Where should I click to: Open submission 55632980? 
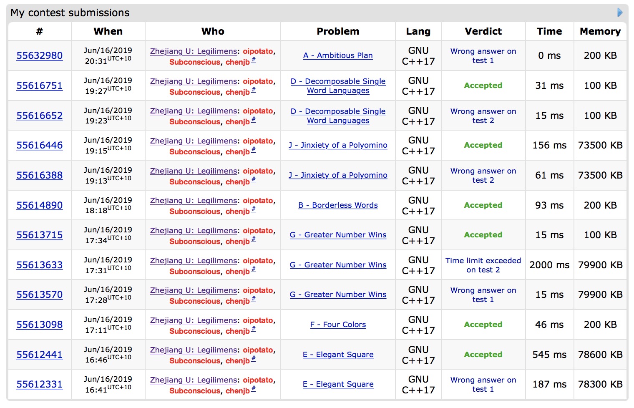point(40,55)
